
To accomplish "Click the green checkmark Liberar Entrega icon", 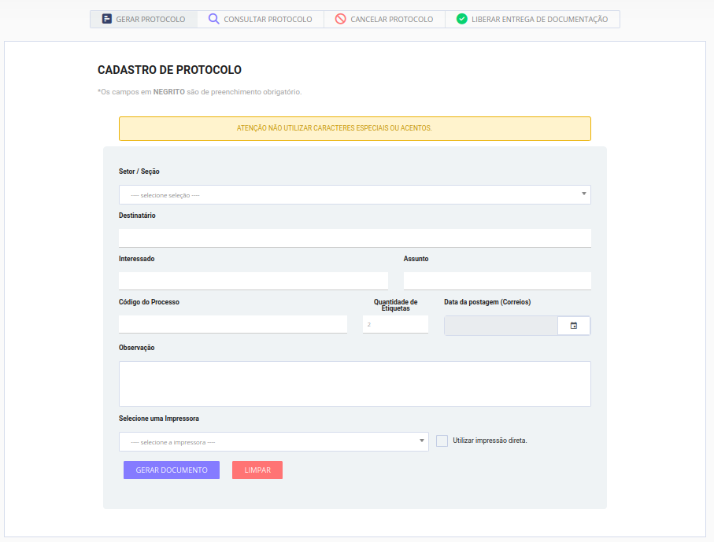I will pyautogui.click(x=461, y=19).
